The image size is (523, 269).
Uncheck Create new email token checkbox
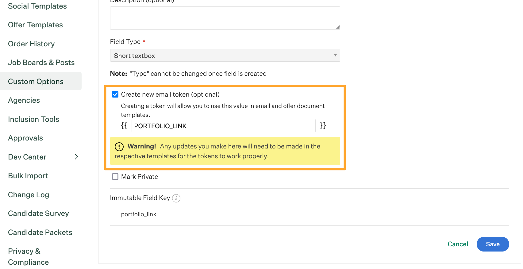(115, 94)
